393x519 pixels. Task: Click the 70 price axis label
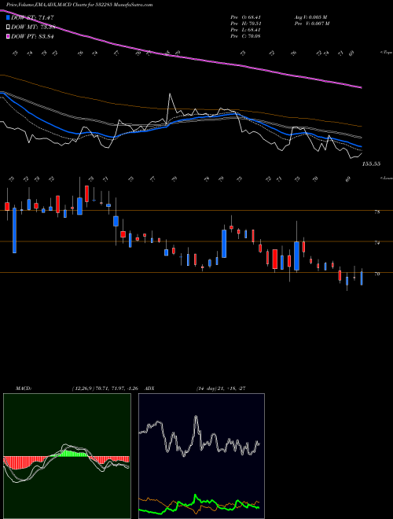pos(376,274)
